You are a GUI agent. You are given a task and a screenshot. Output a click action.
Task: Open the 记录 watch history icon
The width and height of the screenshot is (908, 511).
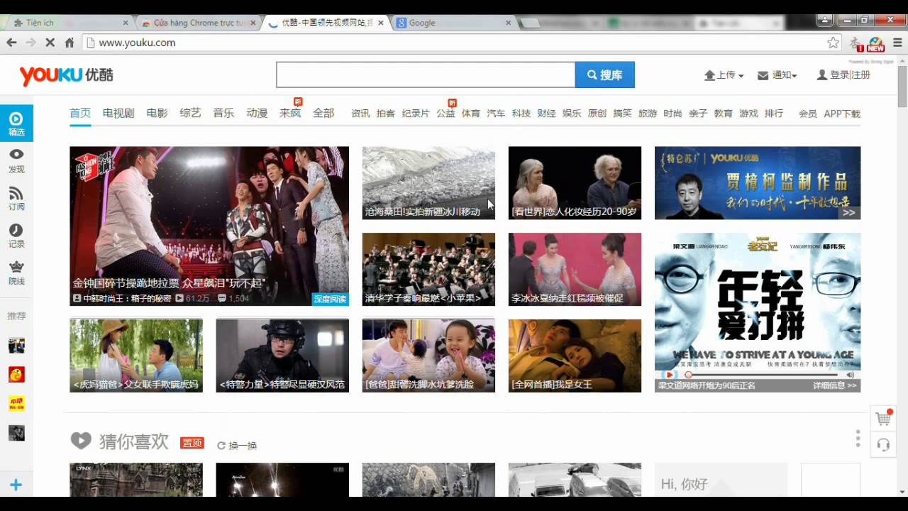[16, 235]
